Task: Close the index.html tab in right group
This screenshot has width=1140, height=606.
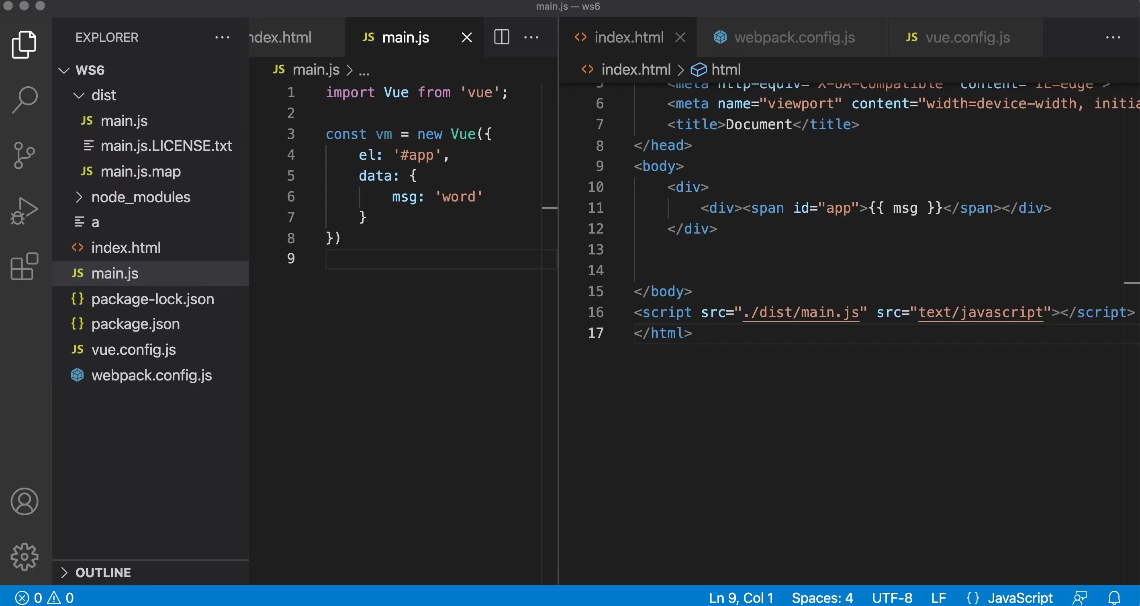Action: 680,38
